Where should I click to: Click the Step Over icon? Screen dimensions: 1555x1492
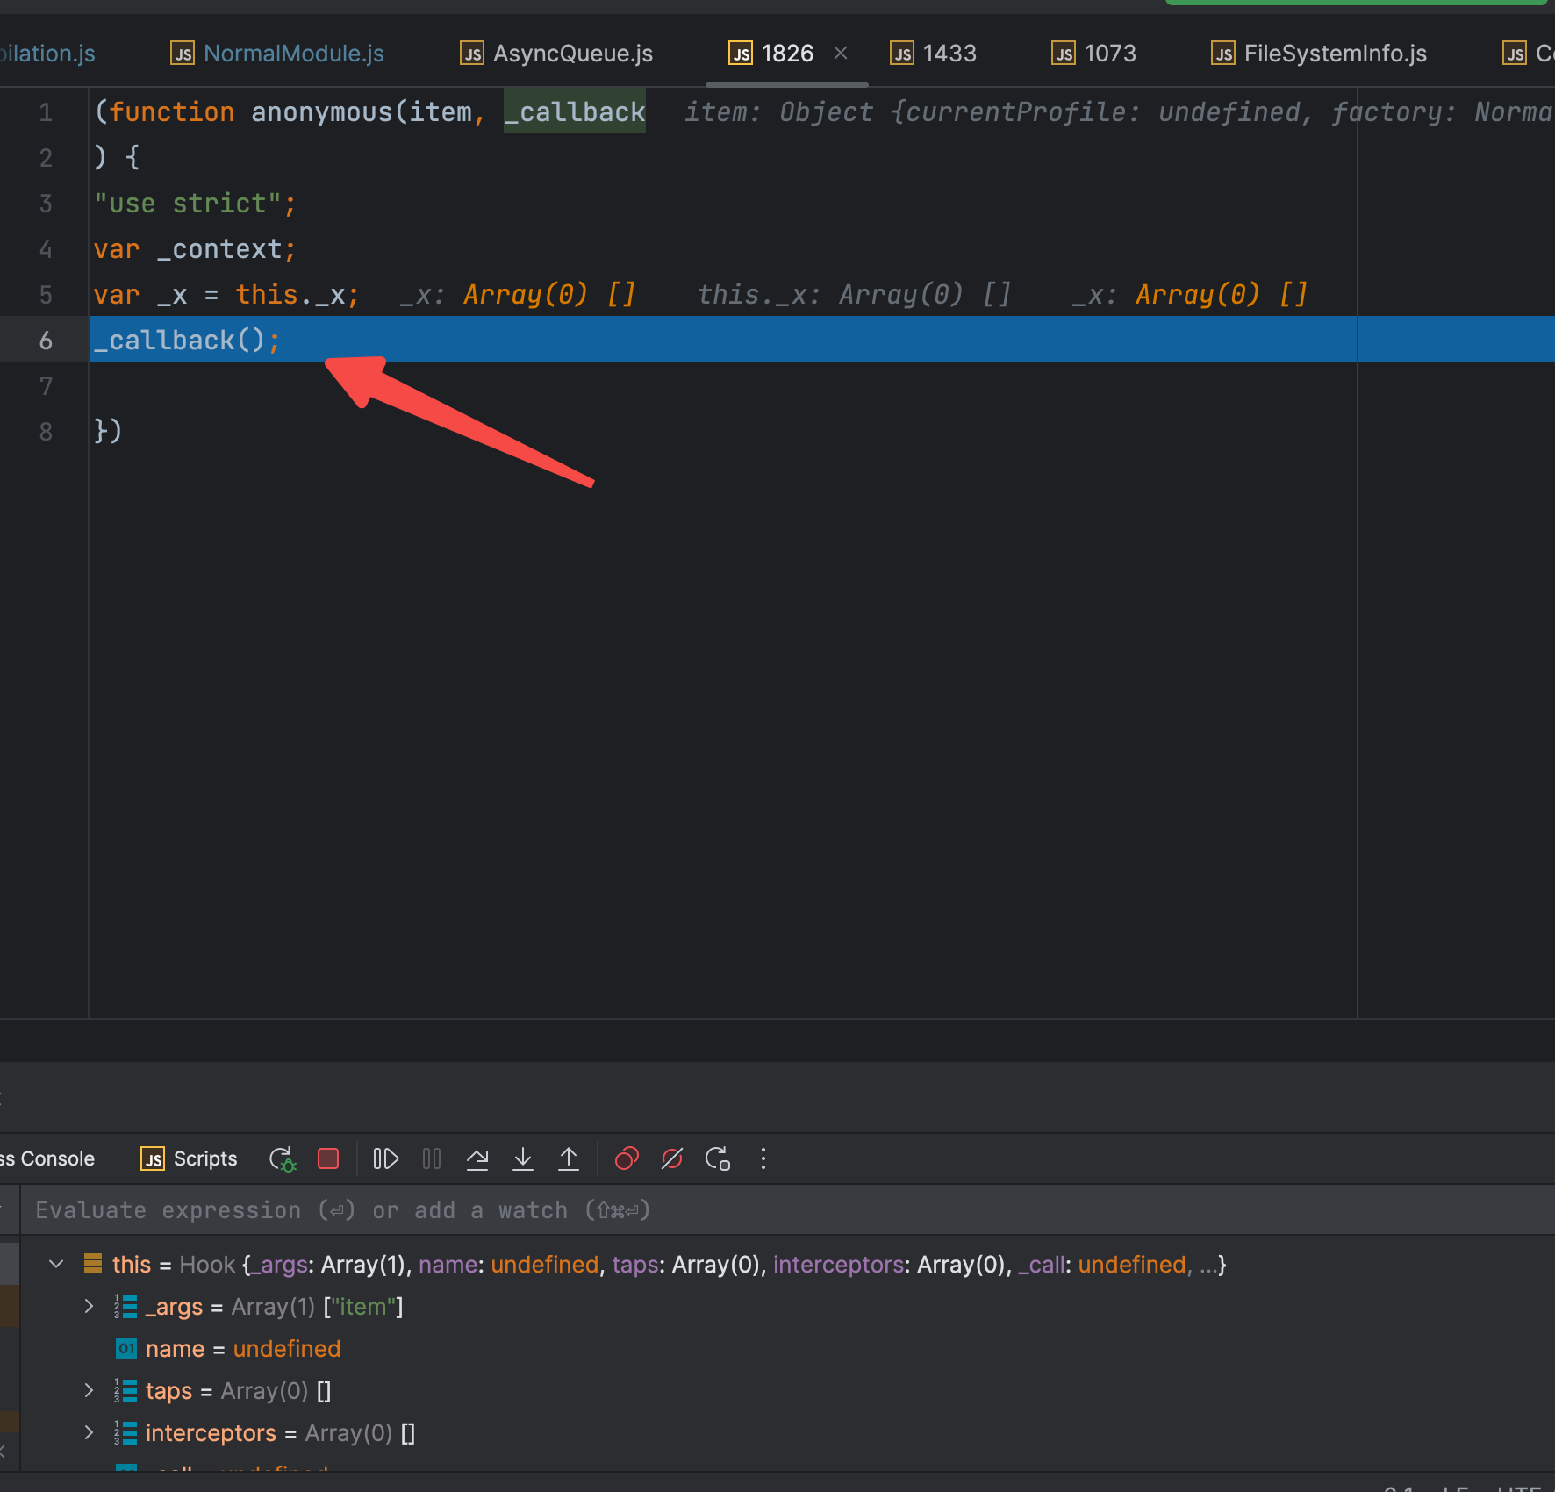tap(477, 1159)
